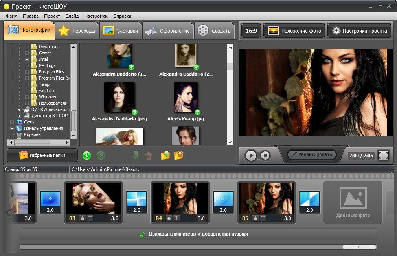Open spiral transition before slide 85
The image size is (397, 256).
[x=223, y=200]
